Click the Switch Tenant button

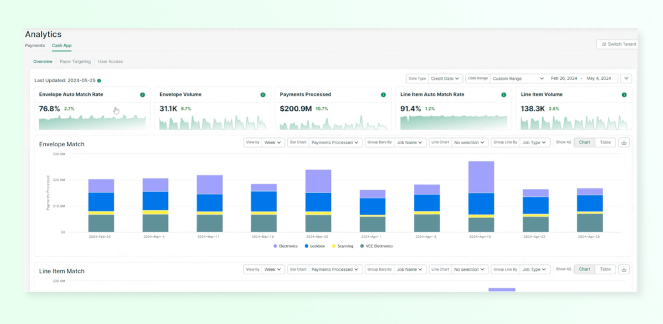pos(617,44)
